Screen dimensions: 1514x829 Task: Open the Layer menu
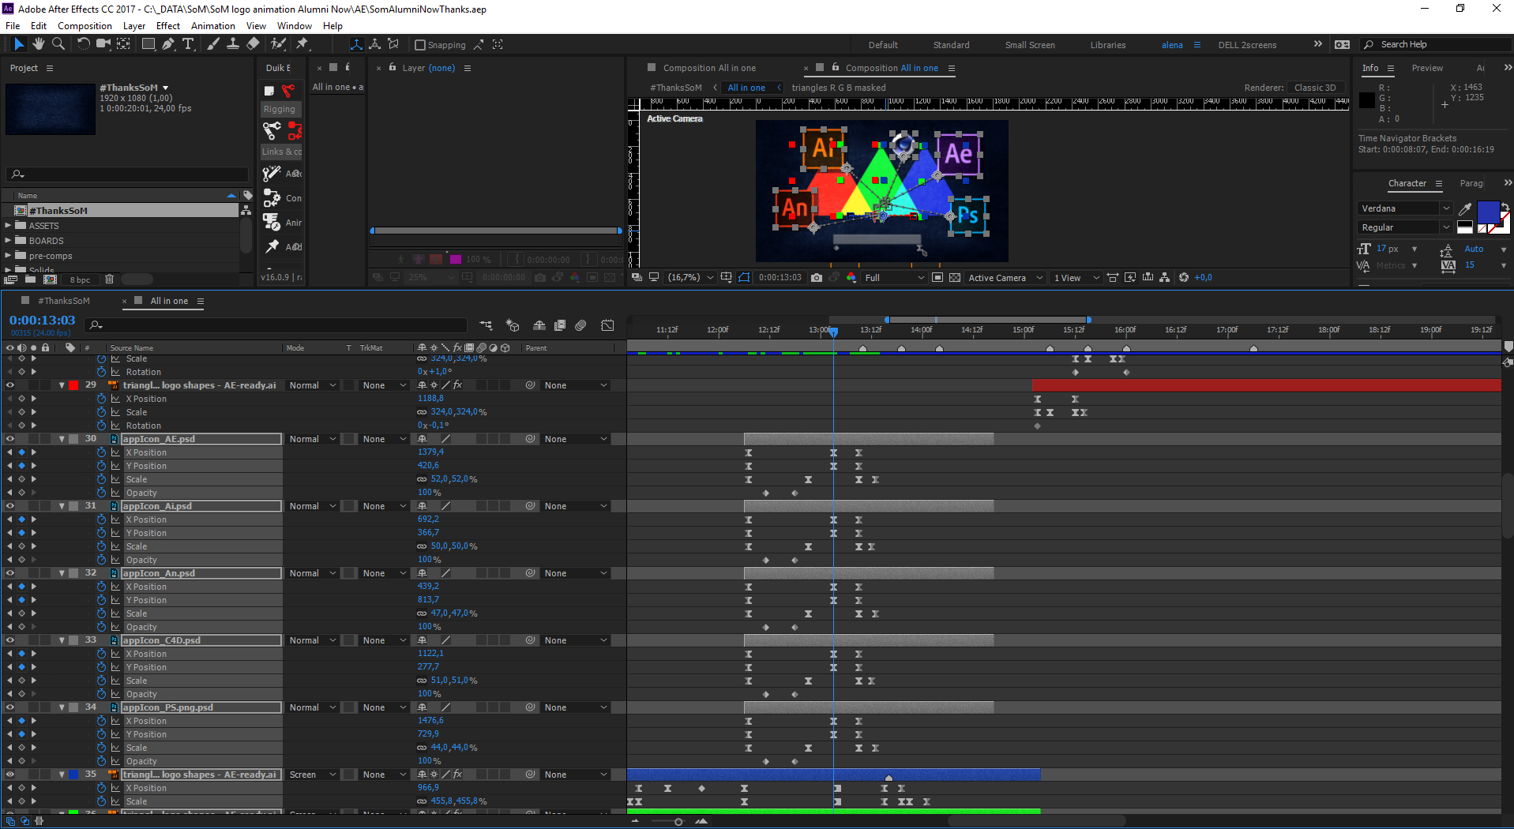[134, 26]
